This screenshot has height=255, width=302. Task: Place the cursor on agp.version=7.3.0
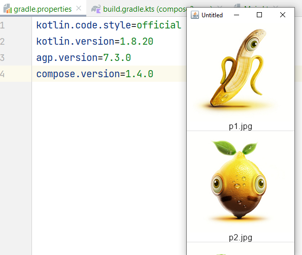[x=84, y=57]
